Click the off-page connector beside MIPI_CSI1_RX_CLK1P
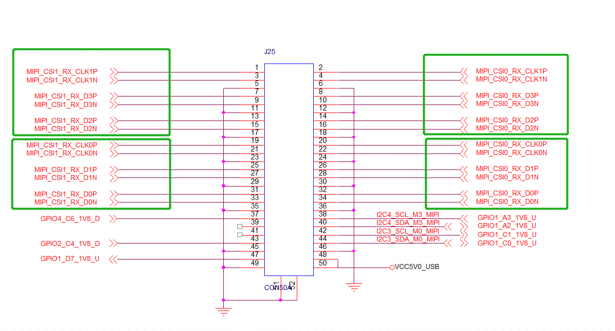Viewport: 615px width, 331px height. (114, 72)
